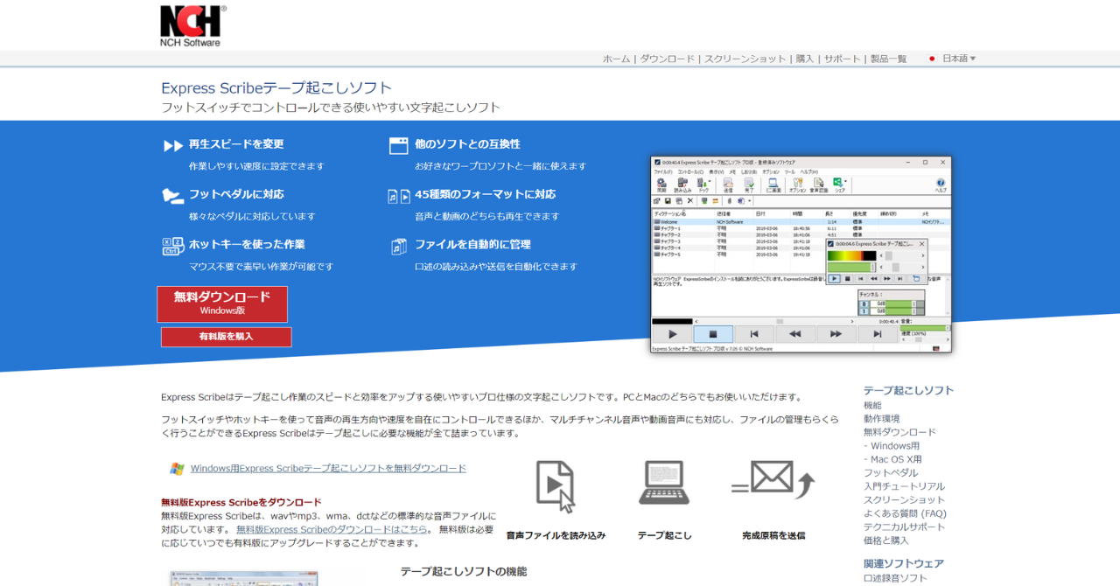The width and height of the screenshot is (1120, 586).
Task: Click the NCH Software logo
Action: (192, 25)
